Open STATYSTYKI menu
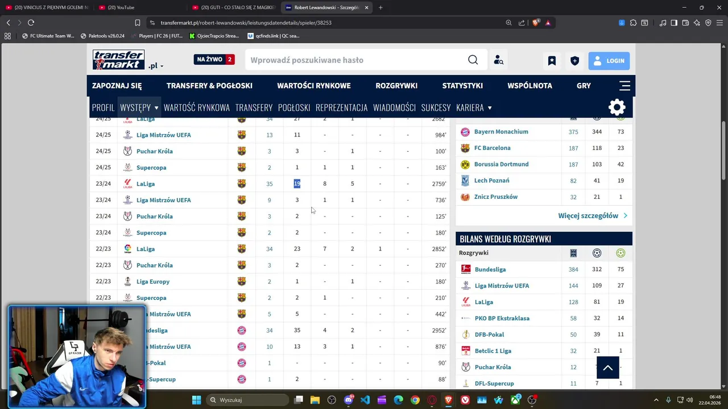The height and width of the screenshot is (409, 728). (462, 86)
